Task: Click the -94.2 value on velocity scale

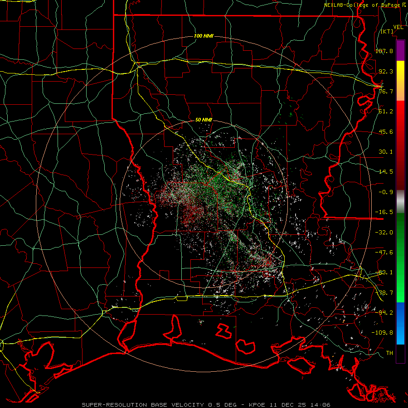Action: [384, 312]
